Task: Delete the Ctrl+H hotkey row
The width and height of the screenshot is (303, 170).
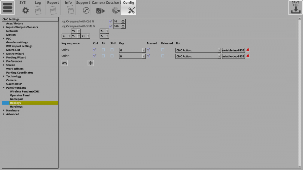Action: 248,56
